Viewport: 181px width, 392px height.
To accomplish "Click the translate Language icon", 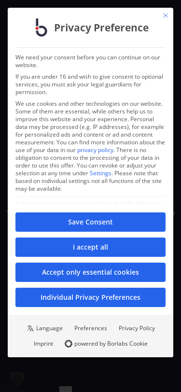I will click(x=30, y=328).
